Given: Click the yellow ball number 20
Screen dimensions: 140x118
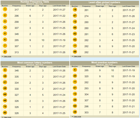Looking at the screenshot, I should 75,76.
